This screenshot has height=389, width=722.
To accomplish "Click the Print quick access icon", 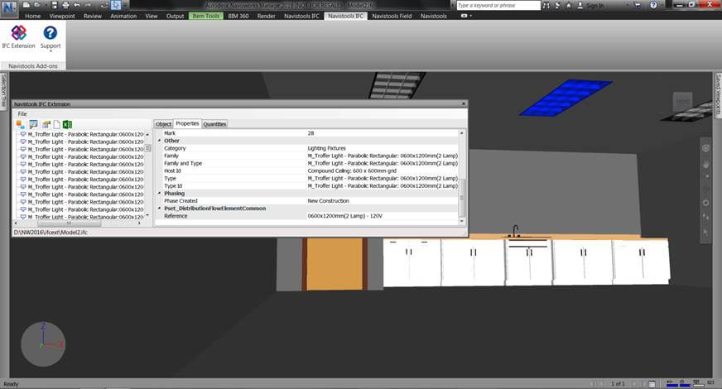I will tap(65, 5).
